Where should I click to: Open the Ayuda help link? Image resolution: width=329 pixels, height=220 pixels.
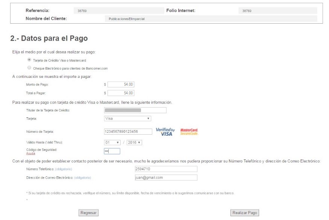coord(30,153)
